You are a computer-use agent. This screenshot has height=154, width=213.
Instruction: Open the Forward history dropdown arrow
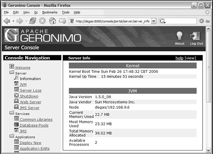[x=26, y=21]
